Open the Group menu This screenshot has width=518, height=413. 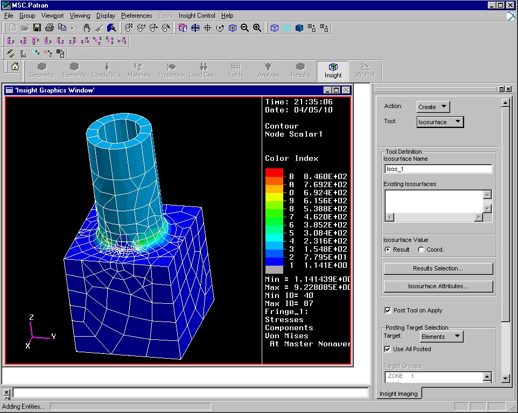point(27,16)
